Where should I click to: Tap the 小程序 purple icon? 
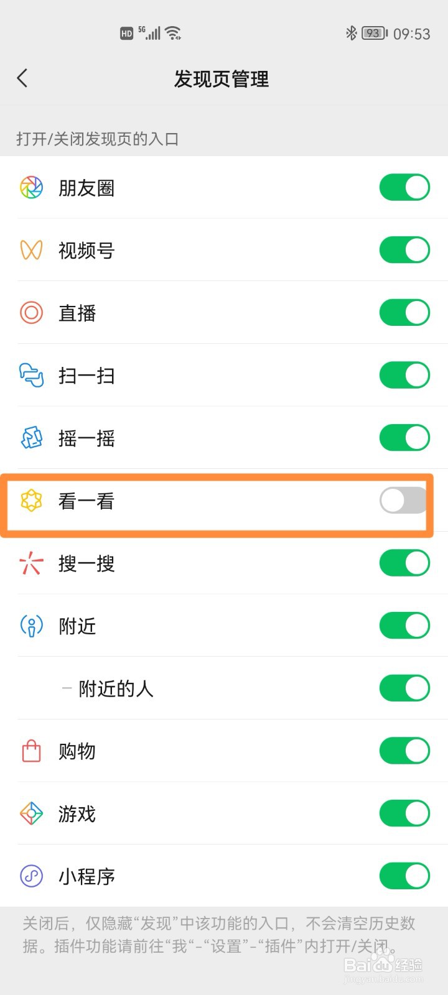(x=31, y=876)
